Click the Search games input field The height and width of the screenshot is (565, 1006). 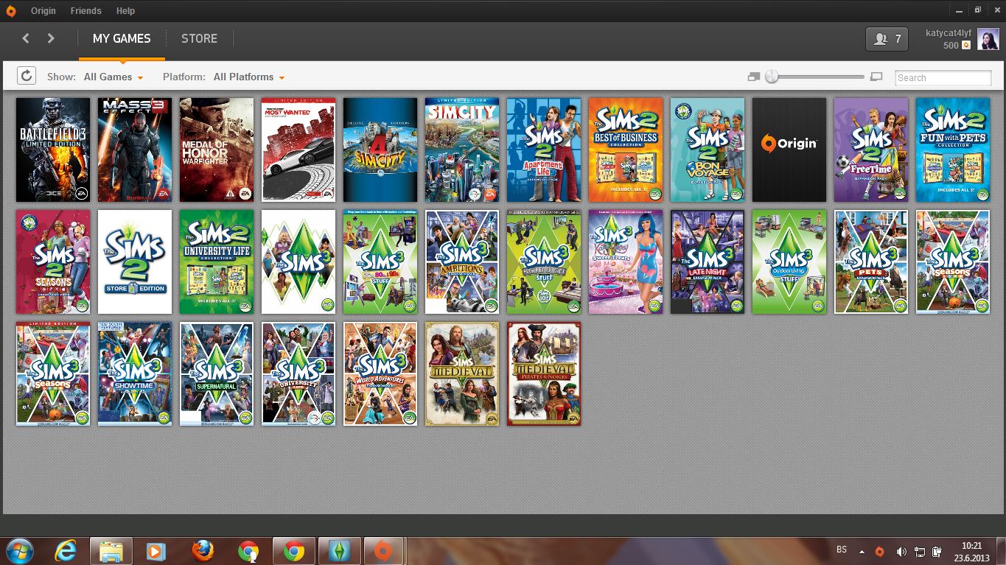(x=943, y=77)
